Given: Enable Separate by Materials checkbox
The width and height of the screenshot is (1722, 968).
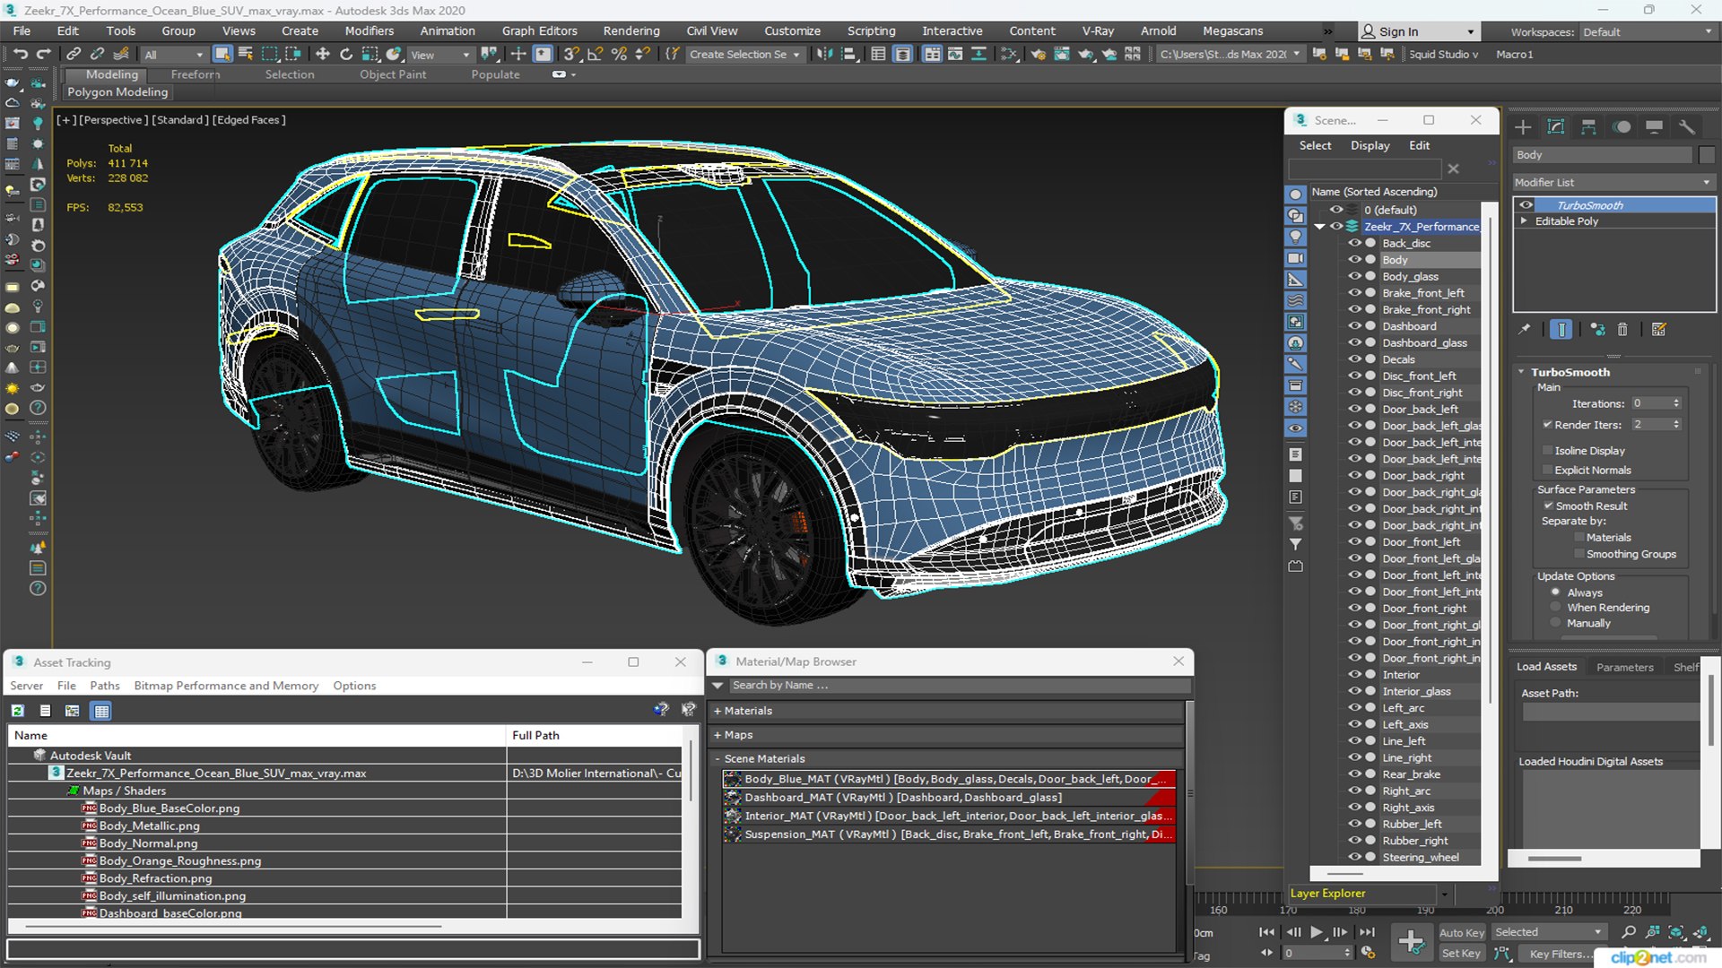Looking at the screenshot, I should pyautogui.click(x=1579, y=538).
